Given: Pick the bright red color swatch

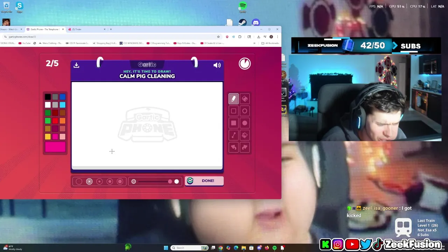Looking at the screenshot, I should (x=55, y=121).
